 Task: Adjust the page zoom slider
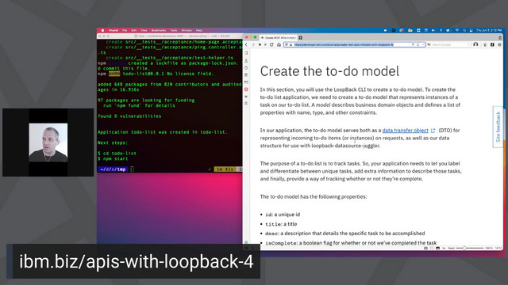pos(470,248)
